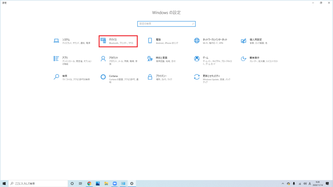Open 個人用設定 (Personalization) settings
The image size is (333, 187).
click(x=254, y=41)
